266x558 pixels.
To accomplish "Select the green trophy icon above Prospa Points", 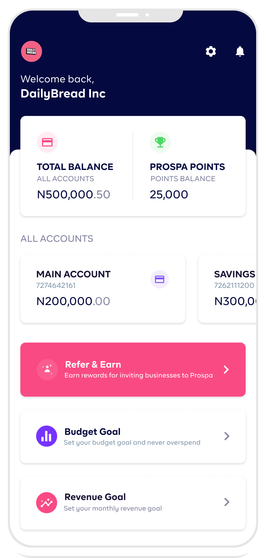I will (x=160, y=142).
